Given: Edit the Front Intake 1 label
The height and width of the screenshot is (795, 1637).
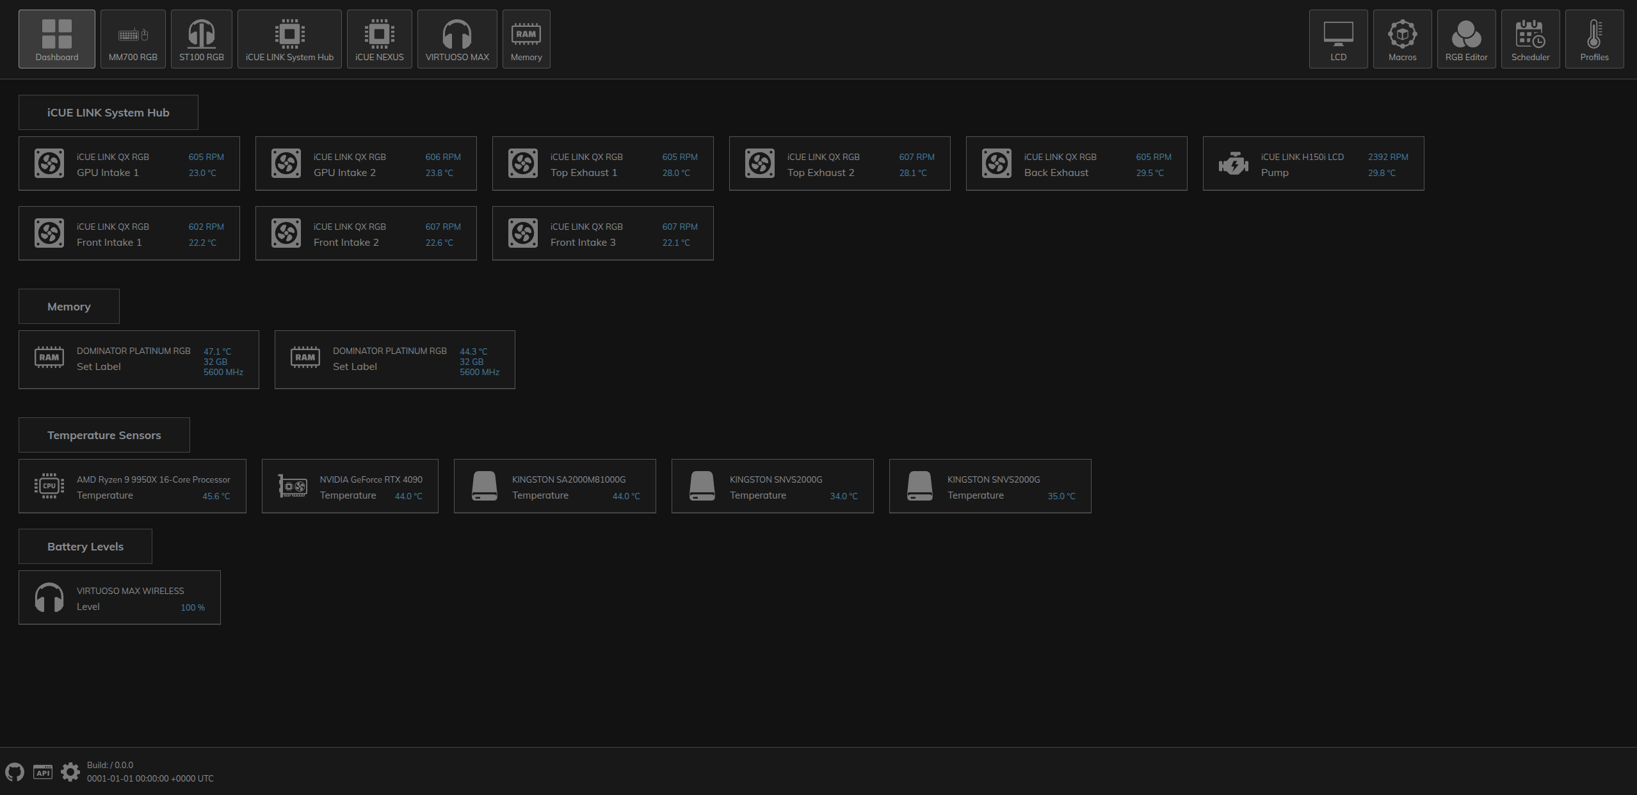Looking at the screenshot, I should tap(109, 243).
